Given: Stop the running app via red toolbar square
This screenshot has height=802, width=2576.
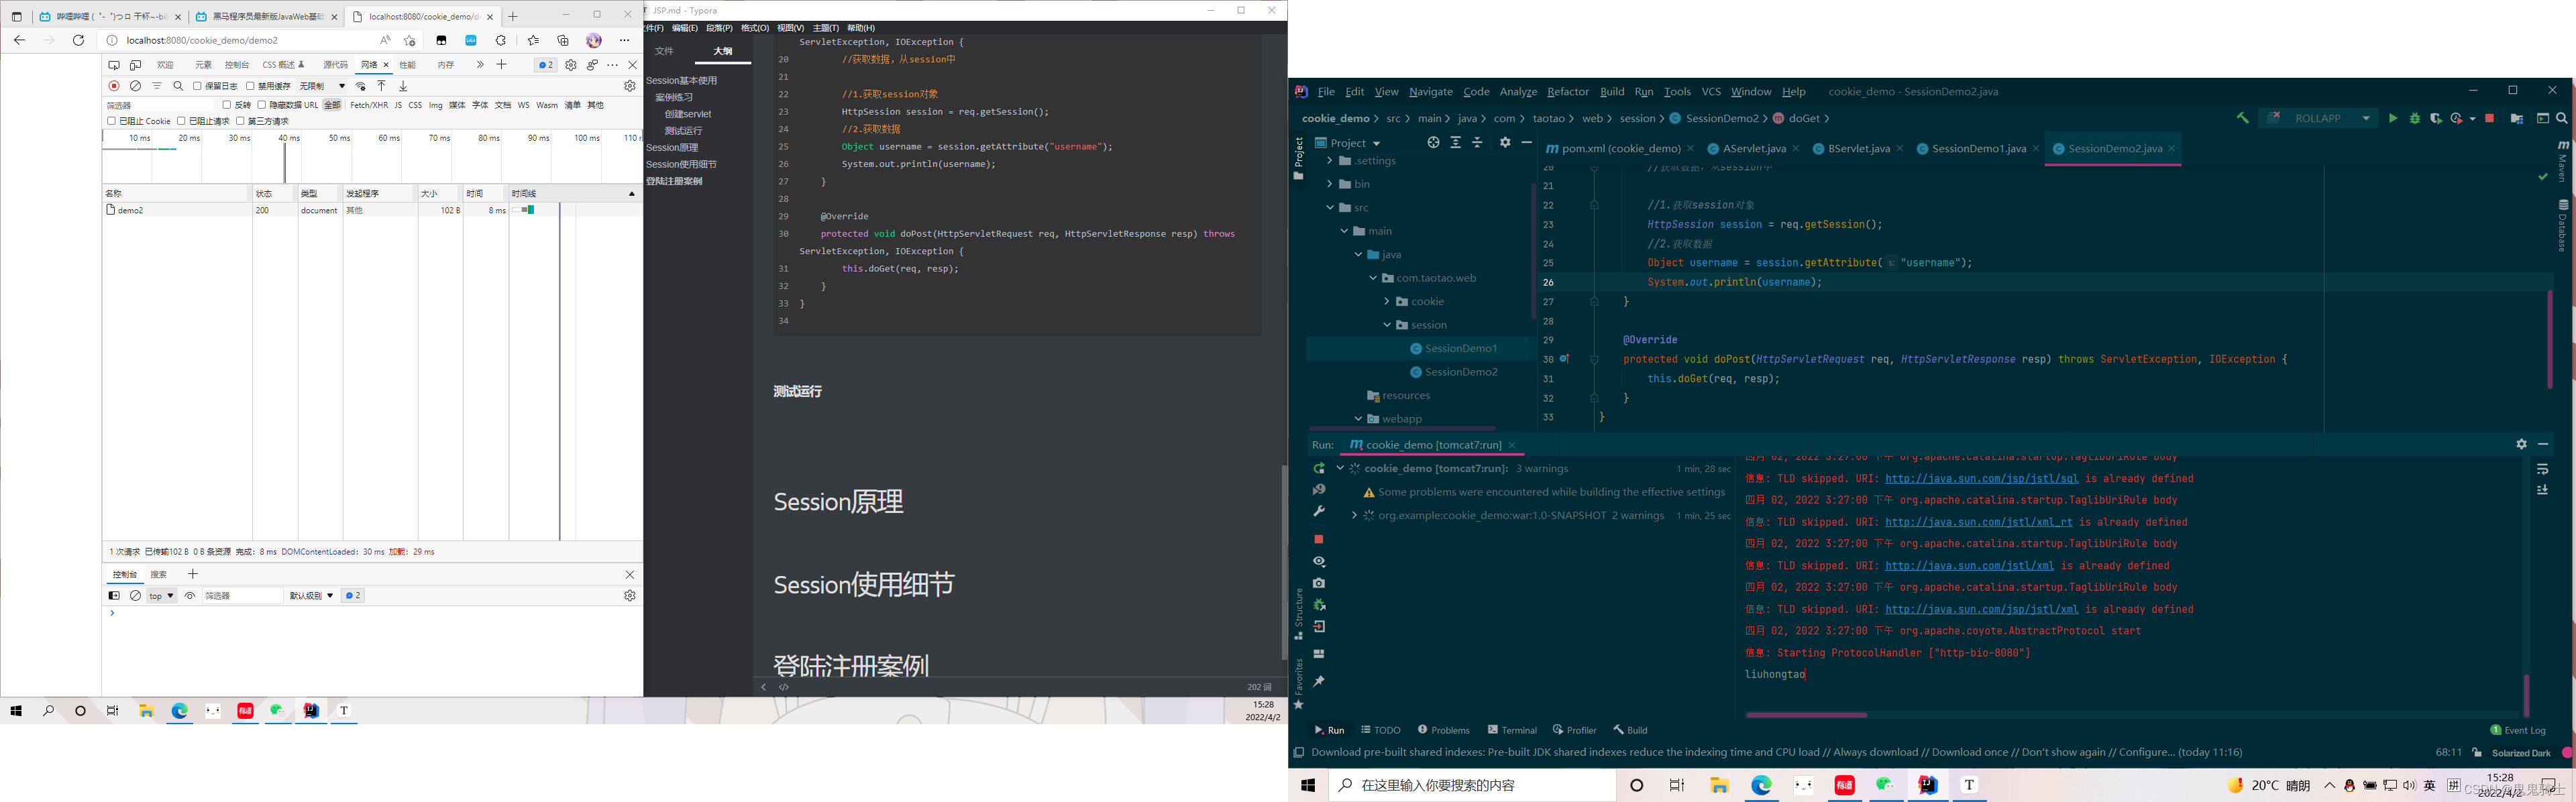Looking at the screenshot, I should tap(2490, 118).
